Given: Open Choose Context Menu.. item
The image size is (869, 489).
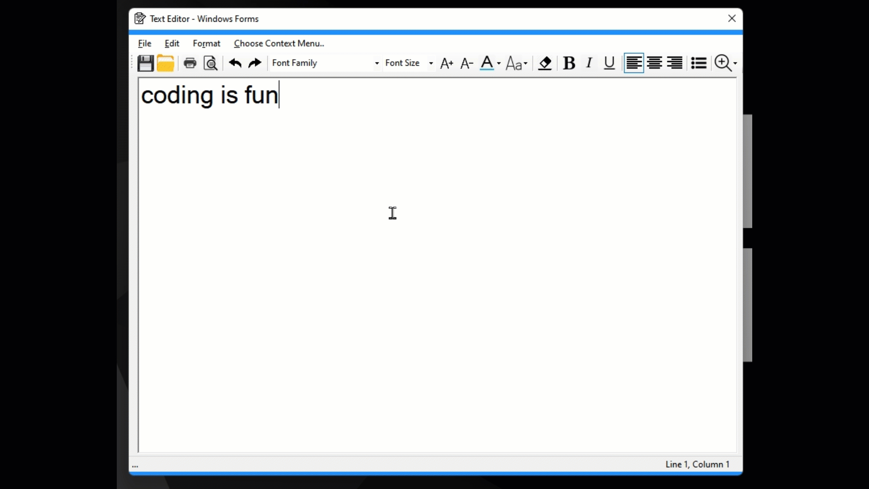Looking at the screenshot, I should tap(279, 43).
